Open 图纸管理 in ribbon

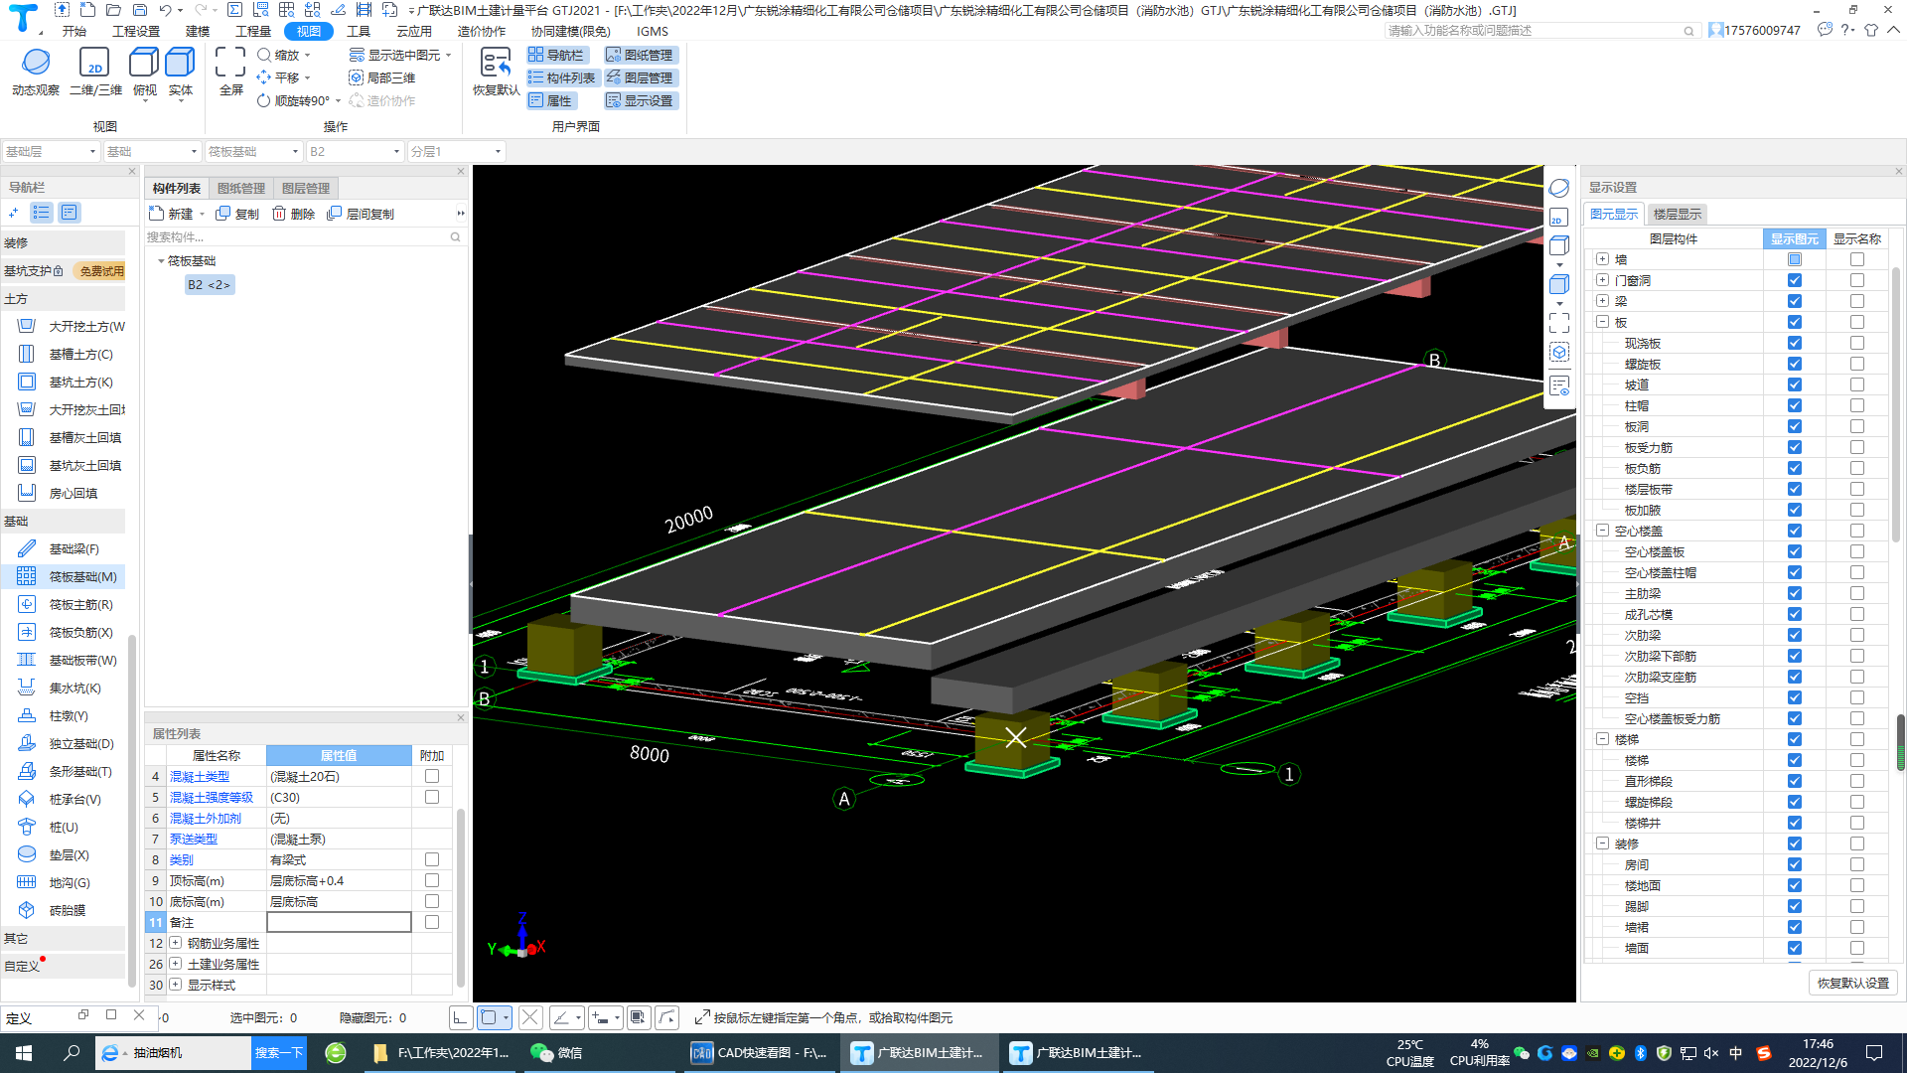pyautogui.click(x=641, y=56)
